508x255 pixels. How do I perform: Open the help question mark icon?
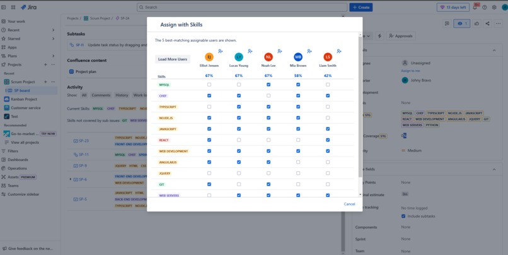pos(484,7)
